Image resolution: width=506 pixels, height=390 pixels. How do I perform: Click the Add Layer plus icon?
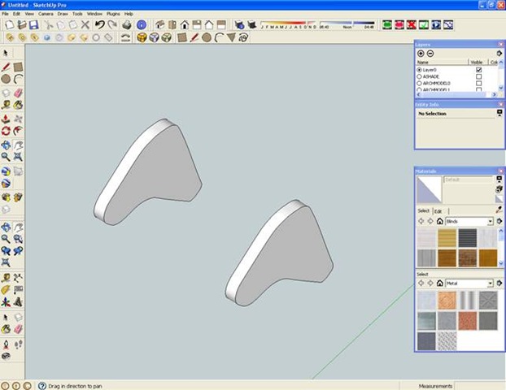coord(421,53)
